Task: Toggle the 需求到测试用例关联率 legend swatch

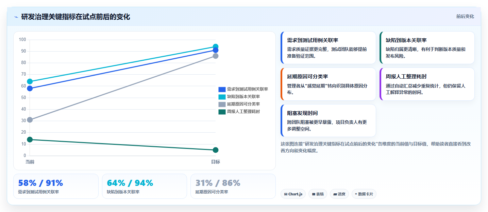Action: (x=222, y=89)
